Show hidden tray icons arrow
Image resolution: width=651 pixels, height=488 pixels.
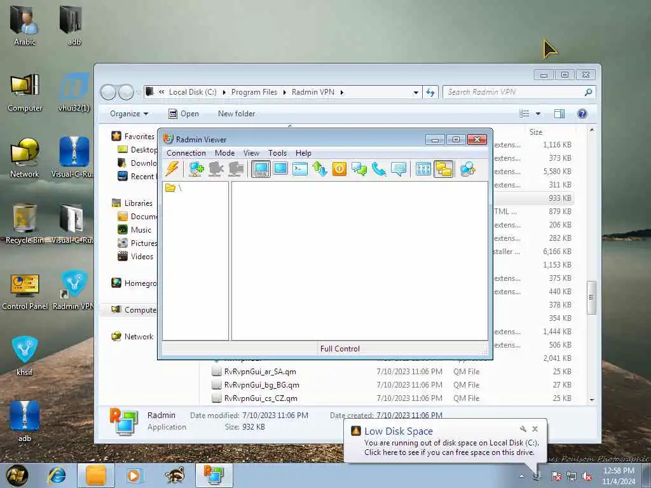521,476
